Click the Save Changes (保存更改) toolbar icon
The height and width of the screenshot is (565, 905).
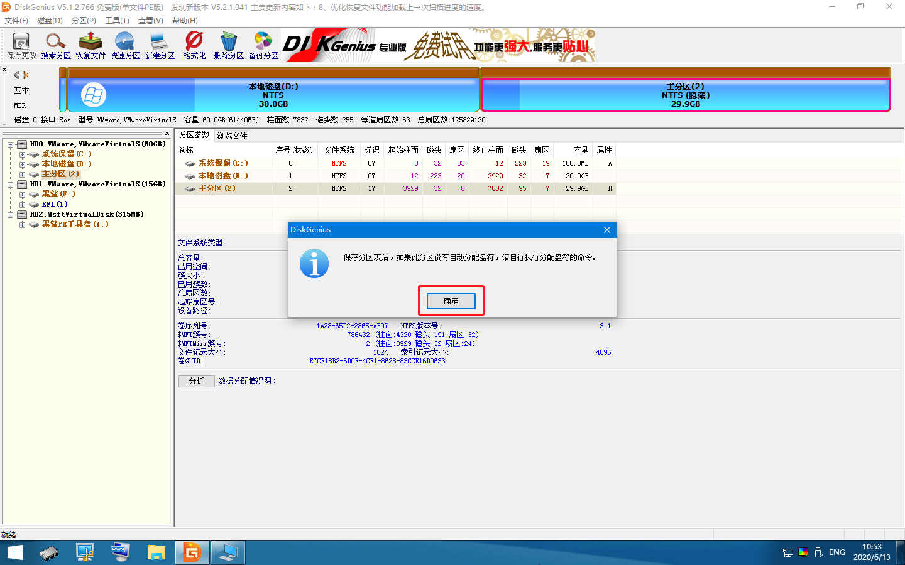click(21, 46)
